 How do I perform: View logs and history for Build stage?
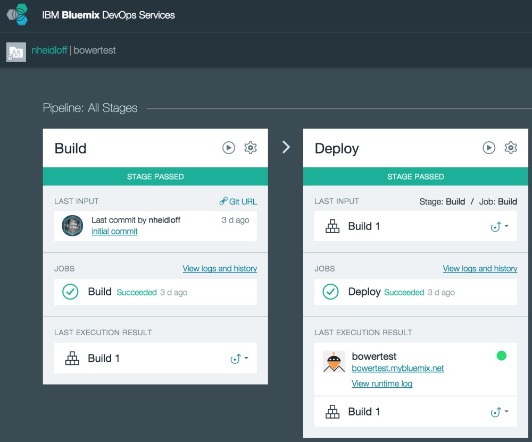[x=220, y=269]
